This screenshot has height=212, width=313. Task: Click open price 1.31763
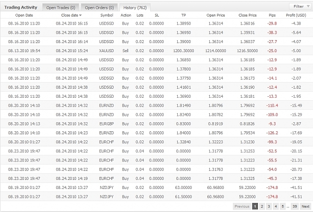pyautogui.click(x=215, y=169)
